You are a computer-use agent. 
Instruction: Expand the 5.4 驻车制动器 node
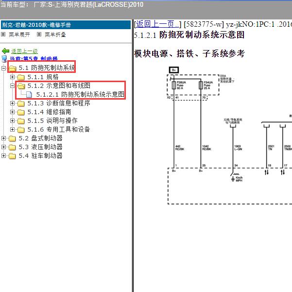pos(3,155)
